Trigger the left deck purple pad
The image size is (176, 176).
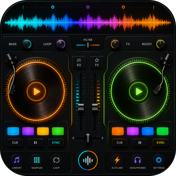(28, 131)
